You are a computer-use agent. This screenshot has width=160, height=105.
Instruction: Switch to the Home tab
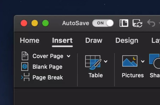[30, 40]
